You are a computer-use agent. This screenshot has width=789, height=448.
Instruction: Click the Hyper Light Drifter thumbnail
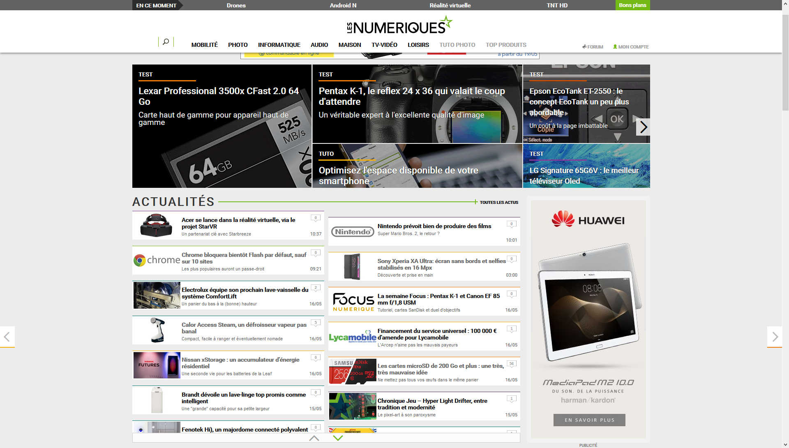[x=353, y=406]
